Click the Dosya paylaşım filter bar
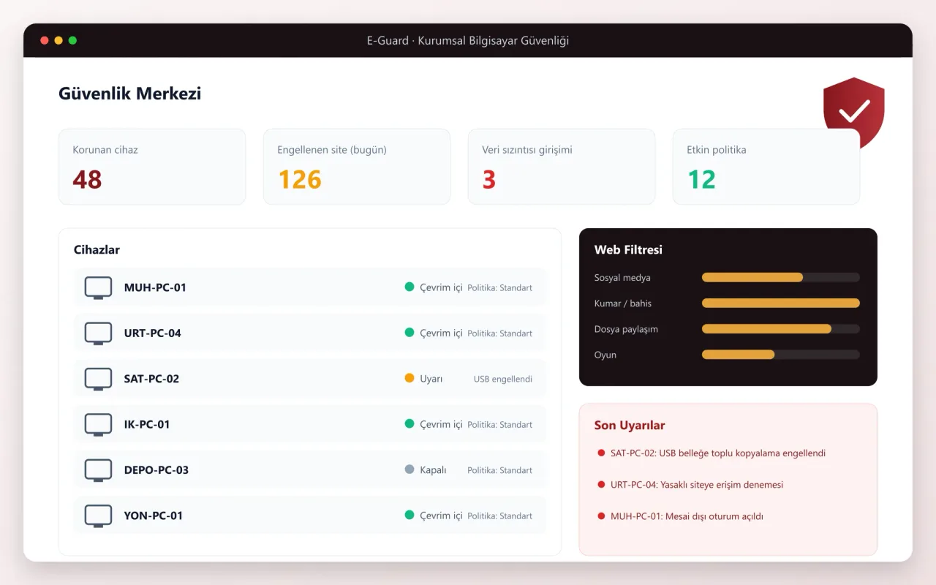Image resolution: width=936 pixels, height=585 pixels. coord(781,329)
